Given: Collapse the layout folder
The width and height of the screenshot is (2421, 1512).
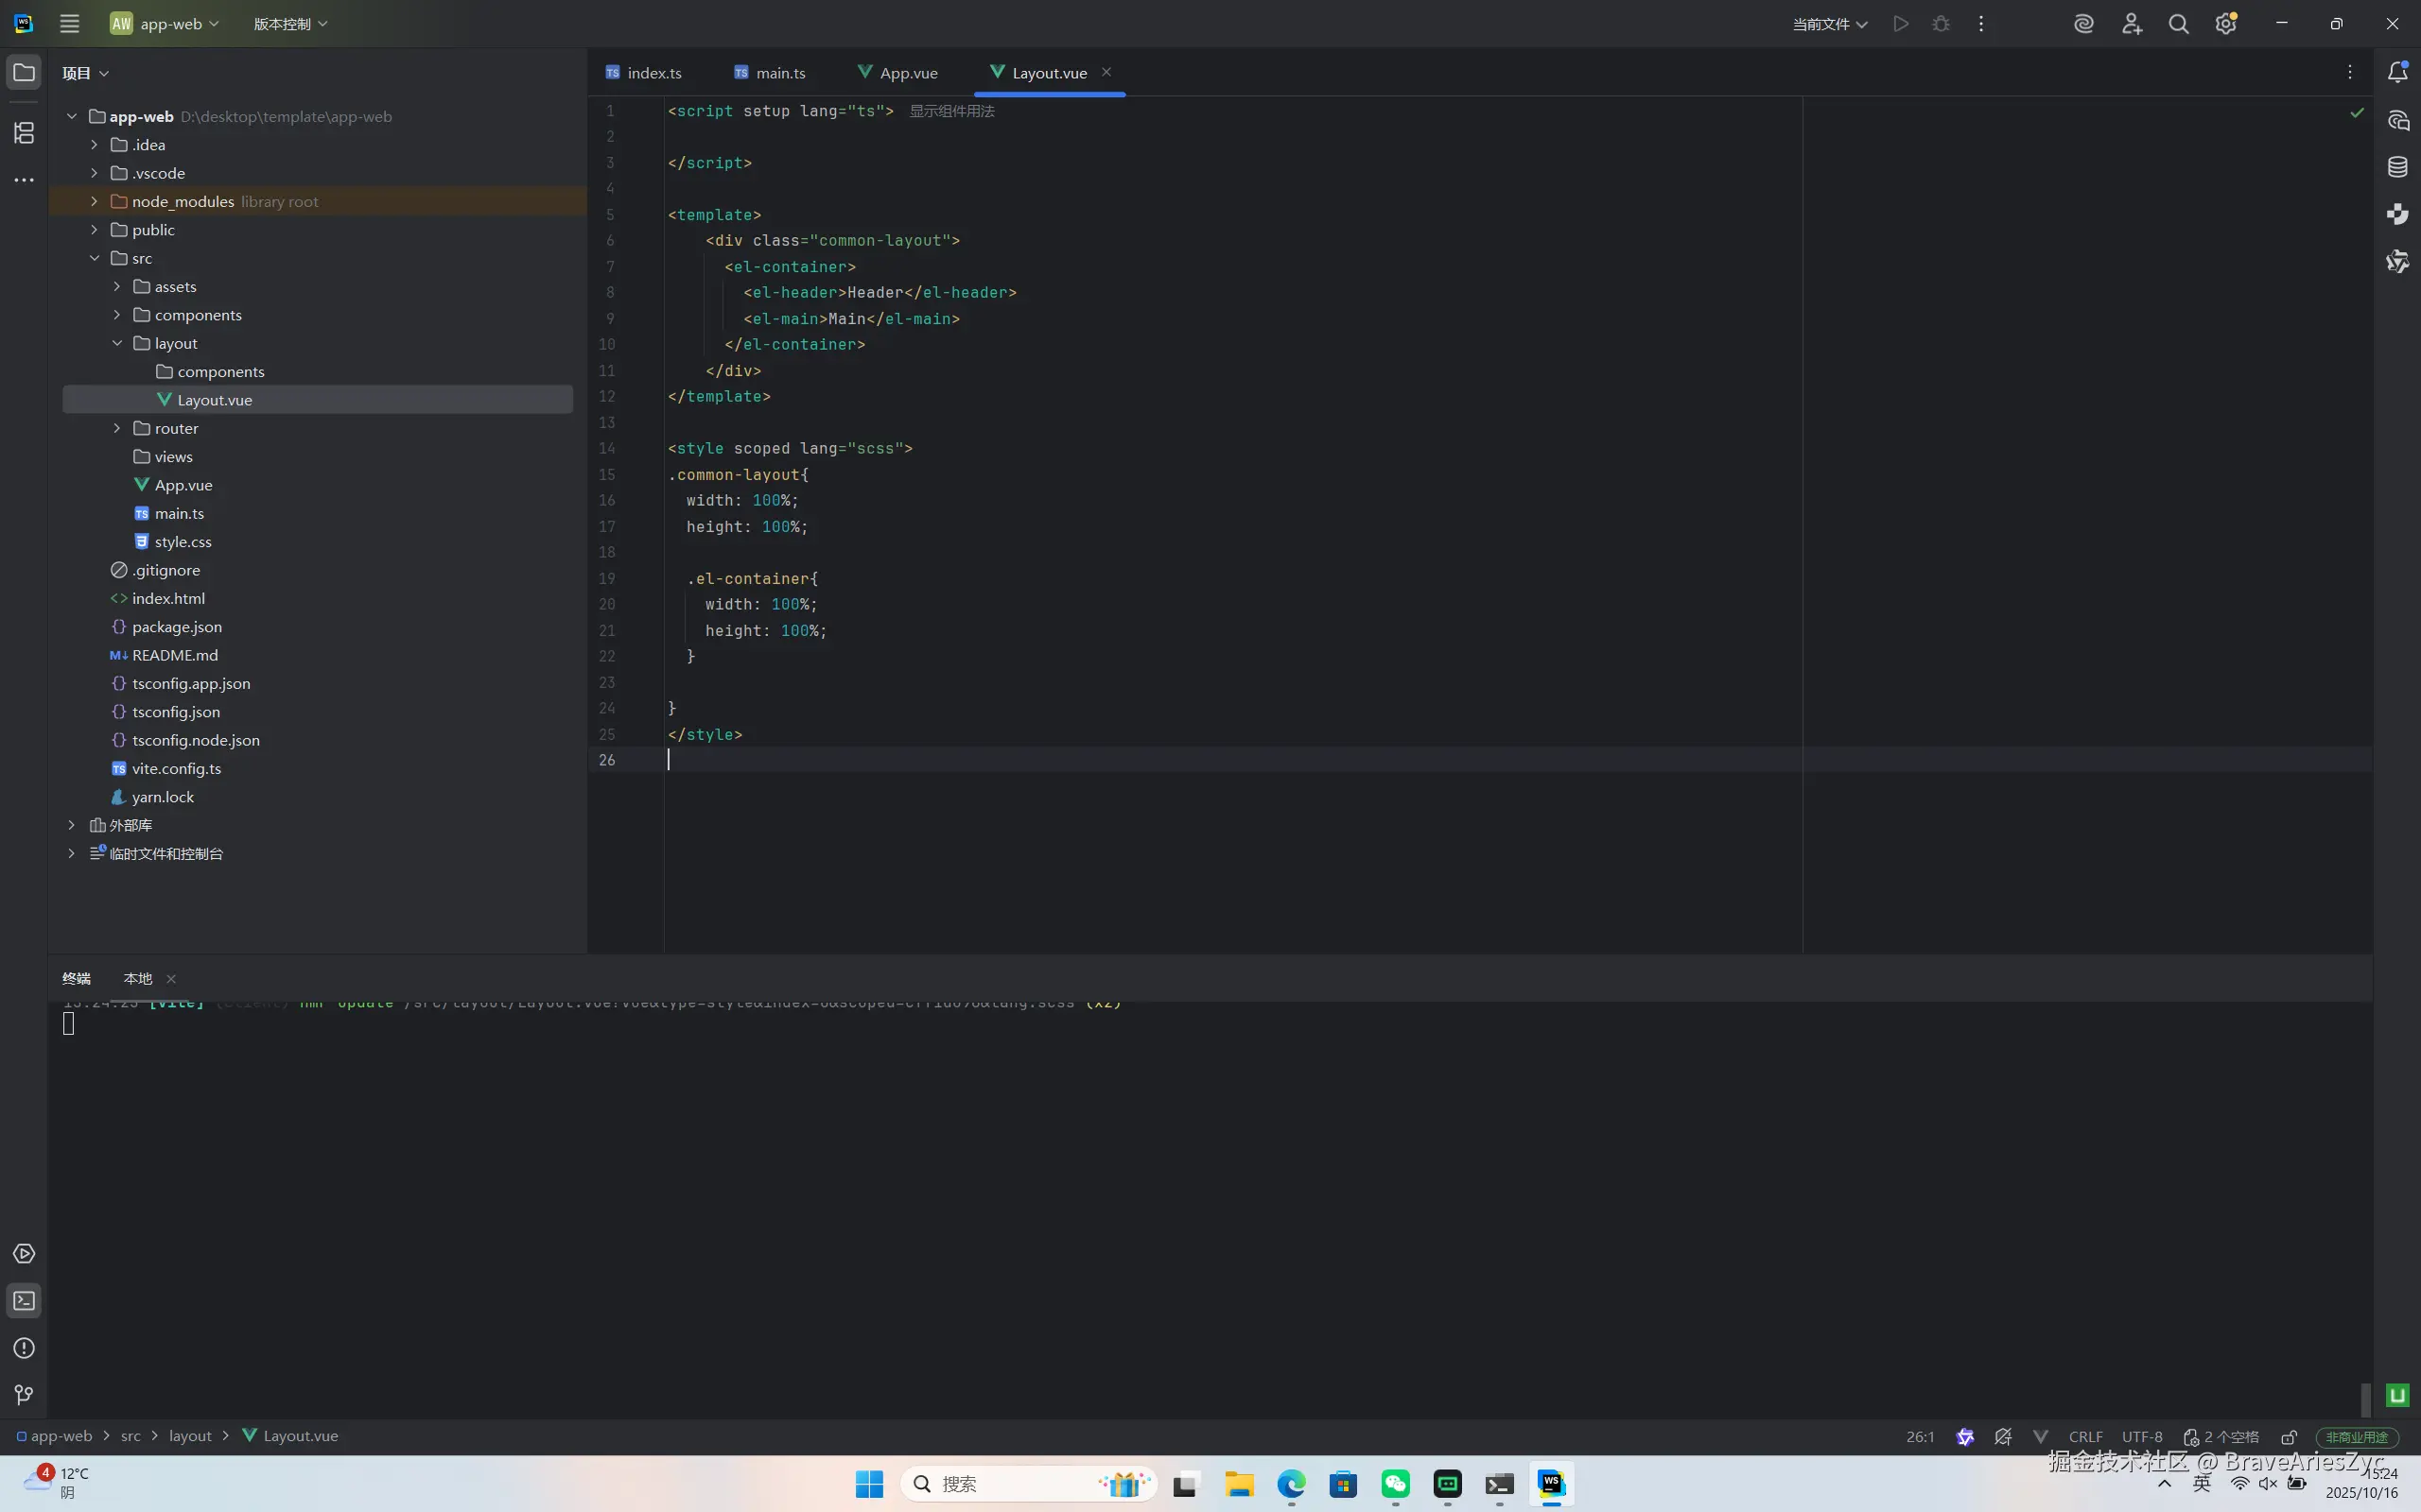Looking at the screenshot, I should 117,343.
